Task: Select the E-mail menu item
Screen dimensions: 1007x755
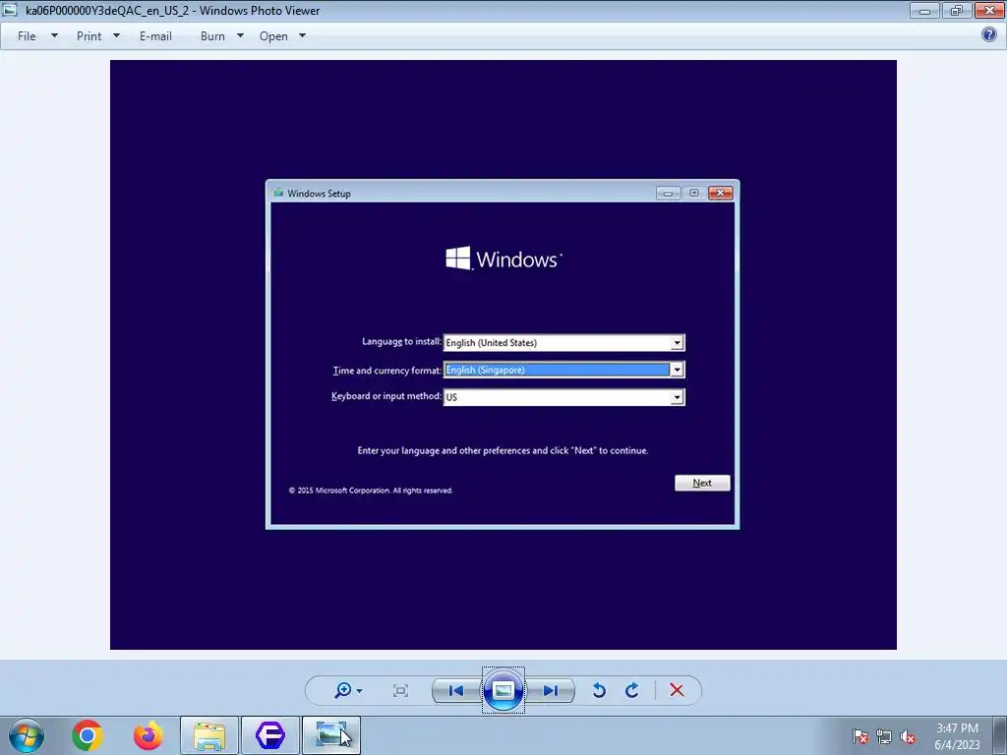Action: (155, 36)
